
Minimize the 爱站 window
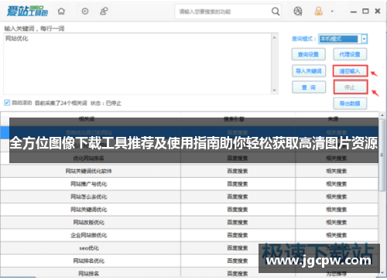[x=354, y=12]
